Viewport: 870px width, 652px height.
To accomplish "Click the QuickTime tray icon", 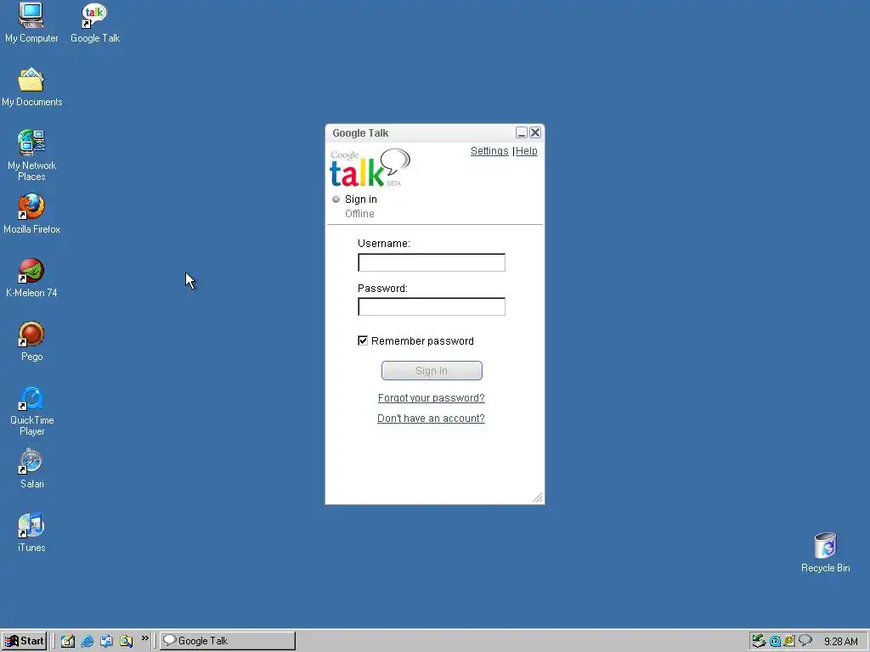I will [x=775, y=642].
